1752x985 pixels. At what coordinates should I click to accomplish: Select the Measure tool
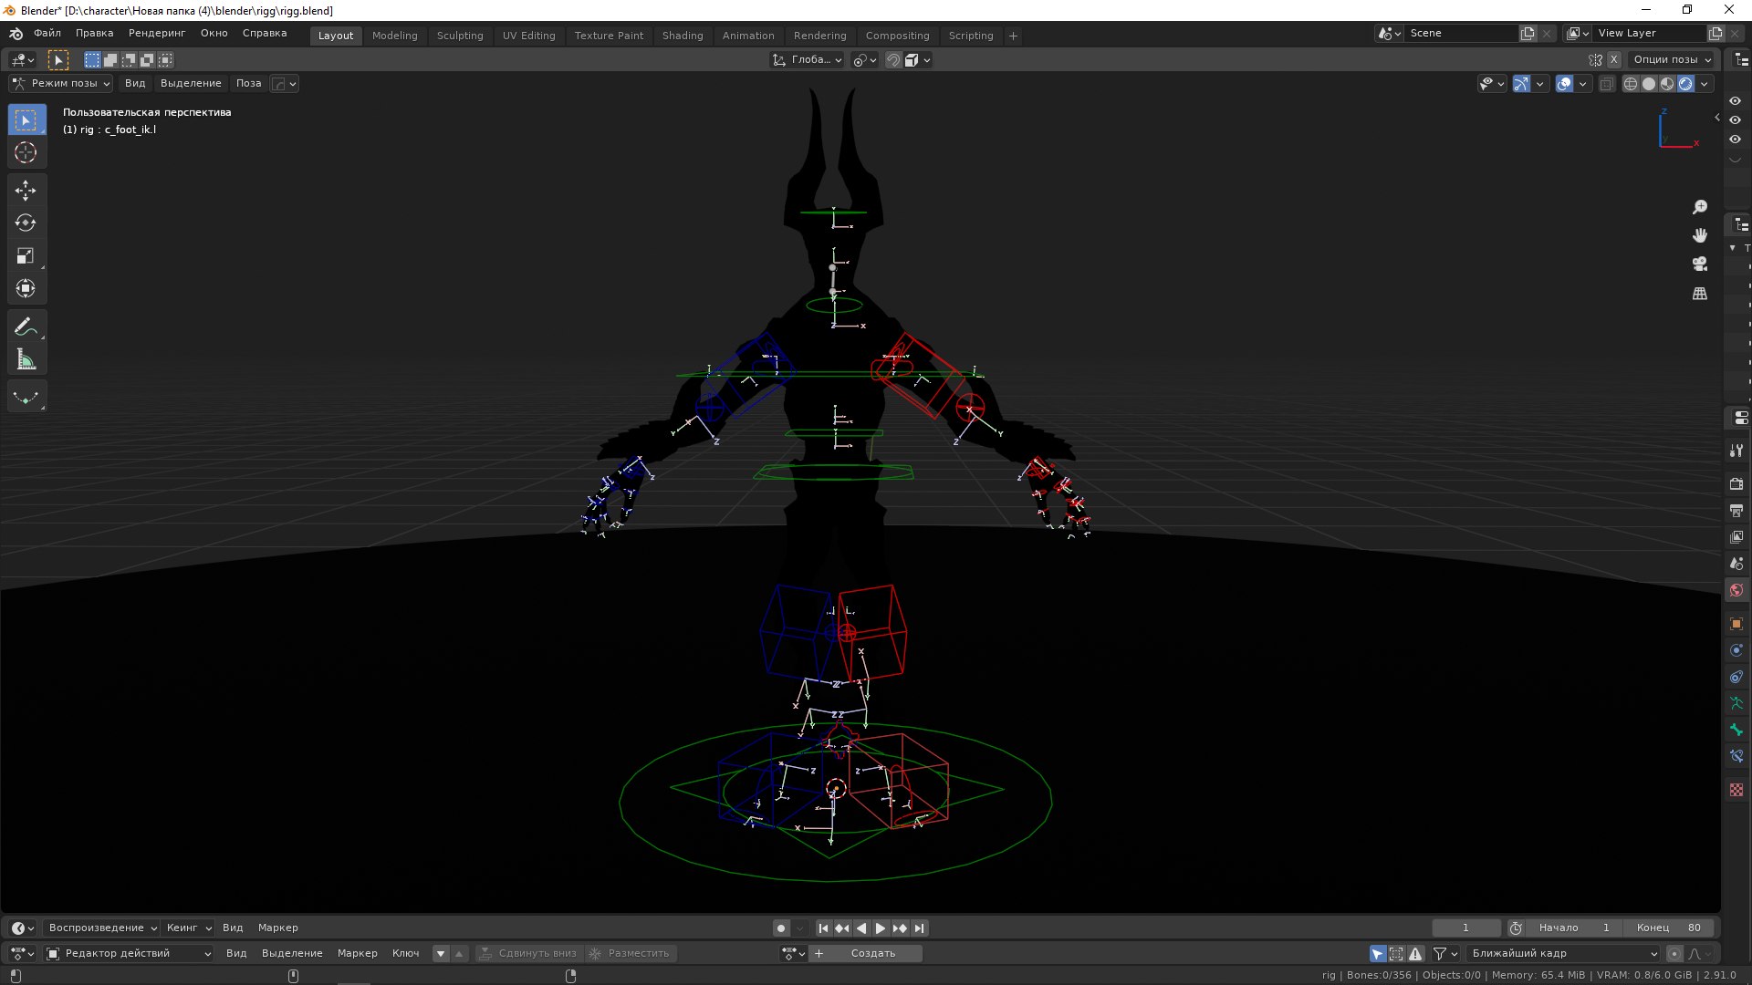tap(26, 360)
